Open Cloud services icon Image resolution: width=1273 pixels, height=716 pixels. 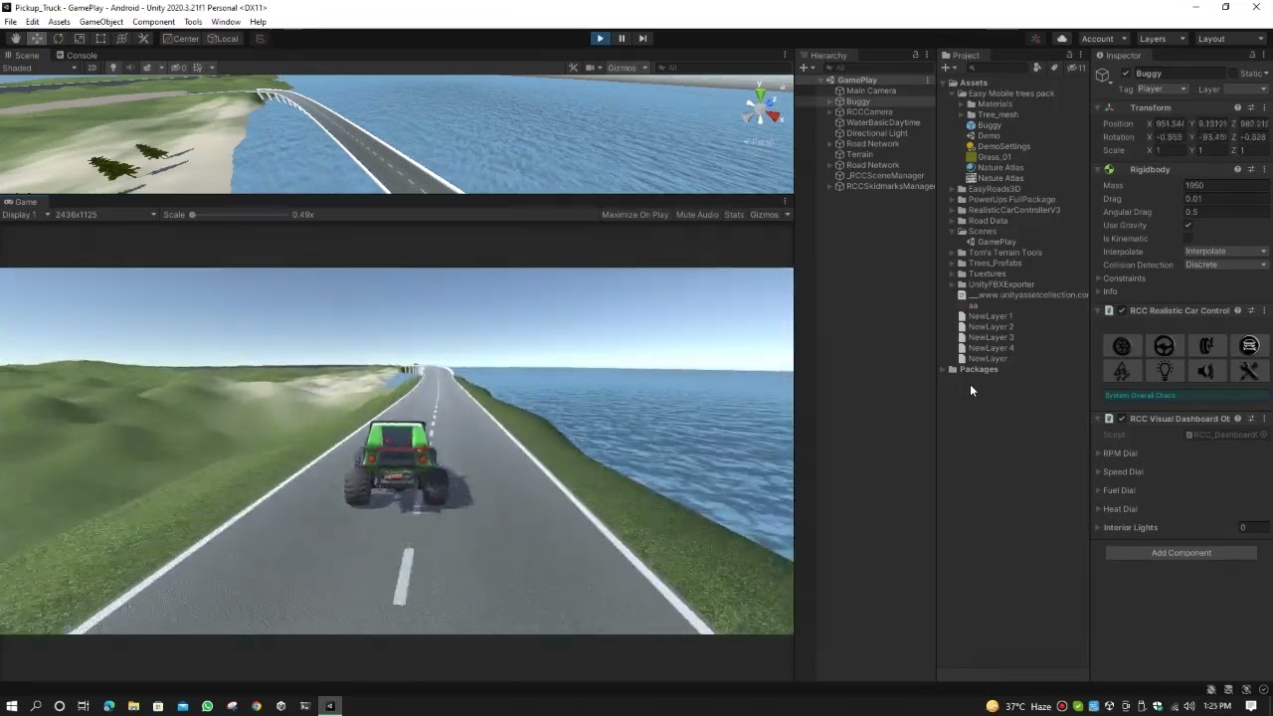click(1061, 39)
